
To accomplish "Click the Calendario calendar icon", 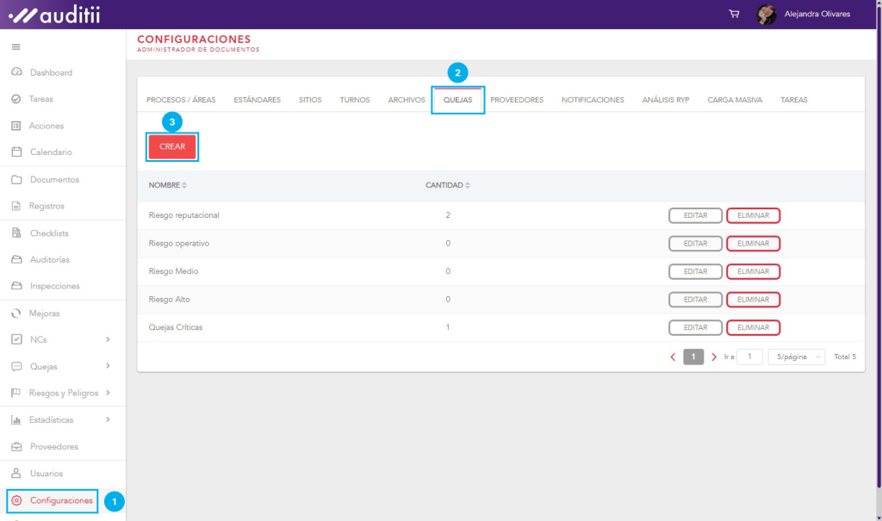I will [16, 152].
